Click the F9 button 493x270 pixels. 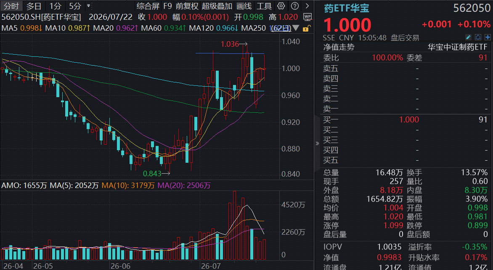click(x=167, y=5)
